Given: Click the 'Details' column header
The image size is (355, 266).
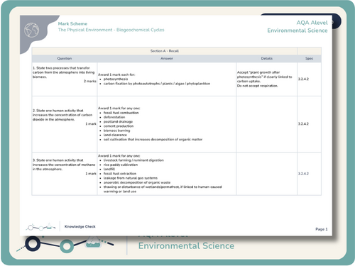Looking at the screenshot, I should [267, 58].
